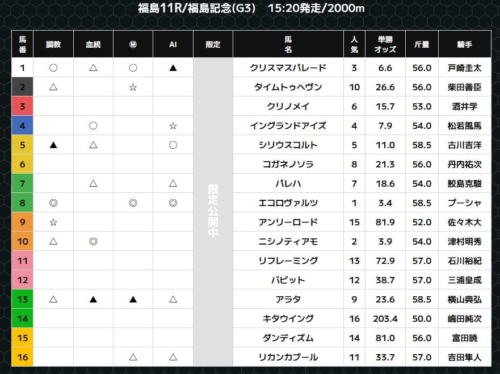Open horse エコロヴァルツ details
This screenshot has height=374, width=500.
click(288, 203)
